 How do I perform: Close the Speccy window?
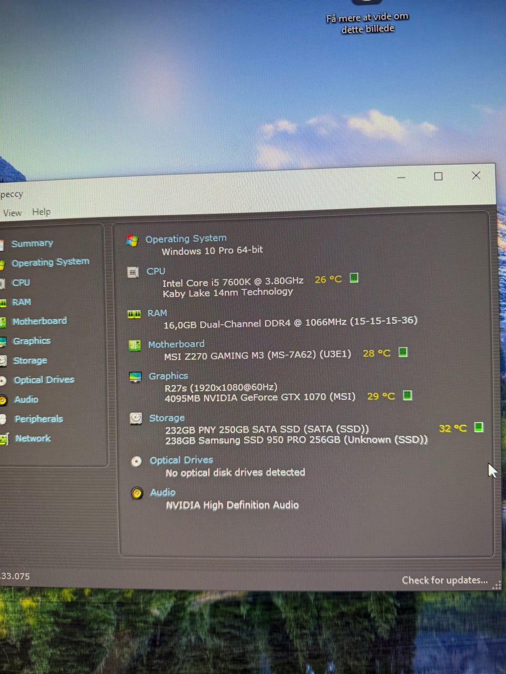click(476, 175)
